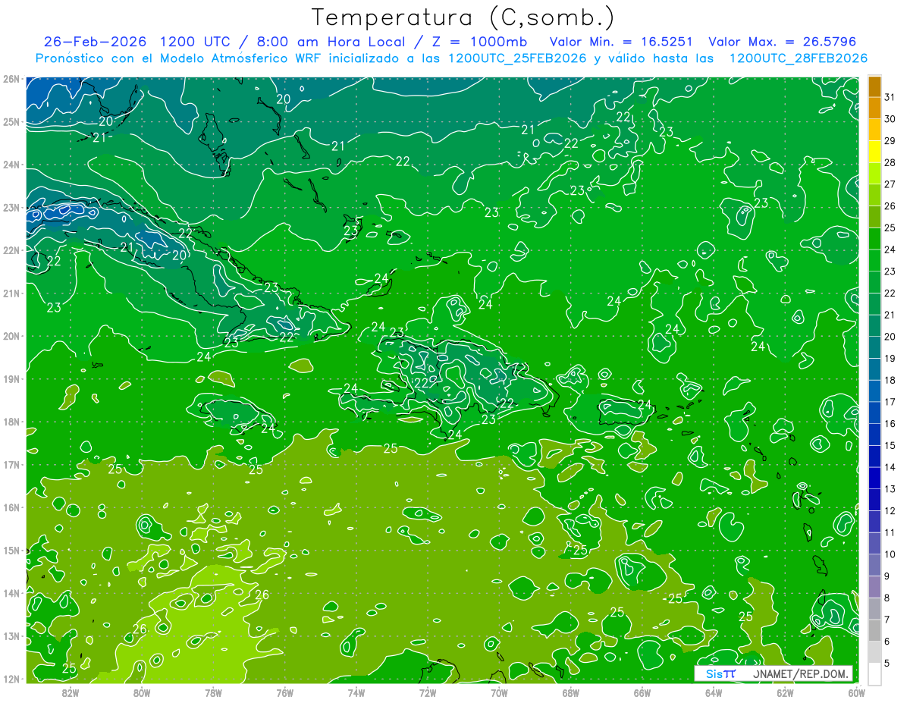The width and height of the screenshot is (910, 703).
Task: Click the latitude axis label "26N"
Action: [x=11, y=79]
